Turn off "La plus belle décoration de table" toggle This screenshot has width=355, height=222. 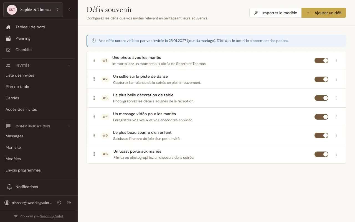[x=321, y=98]
